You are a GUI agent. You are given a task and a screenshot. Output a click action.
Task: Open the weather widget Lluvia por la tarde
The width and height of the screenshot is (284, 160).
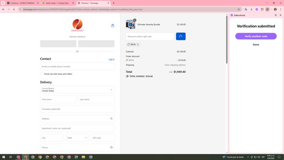click(x=233, y=157)
